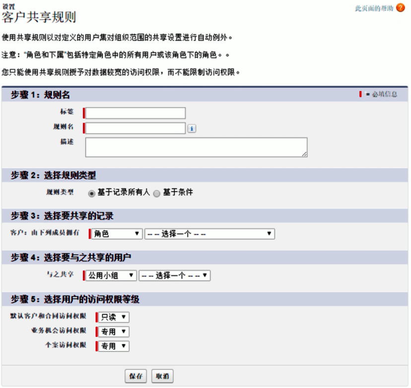Click the 步骤 5：选择用户的访问权限等级 header

pyautogui.click(x=75, y=299)
